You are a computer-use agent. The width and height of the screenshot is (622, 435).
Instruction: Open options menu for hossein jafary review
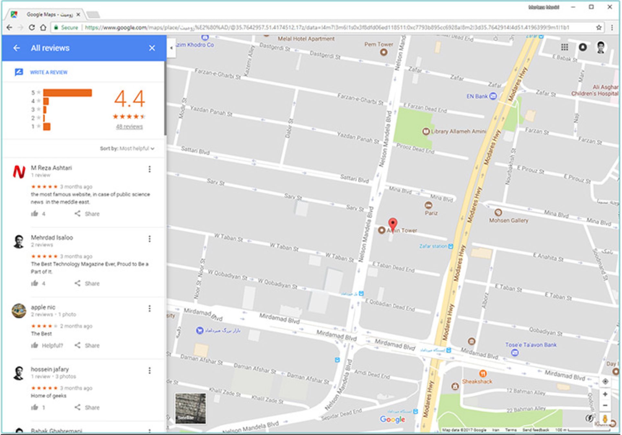pyautogui.click(x=149, y=371)
